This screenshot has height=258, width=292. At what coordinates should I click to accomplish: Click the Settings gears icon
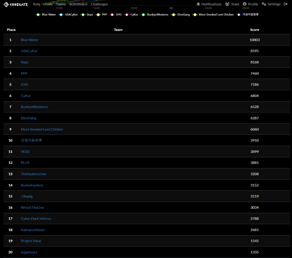(x=264, y=4)
